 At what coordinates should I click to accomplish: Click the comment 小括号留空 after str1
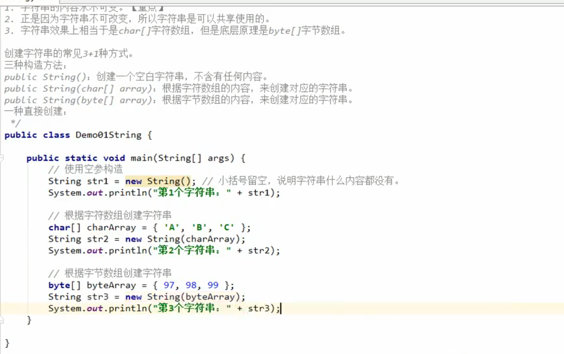tap(300, 181)
